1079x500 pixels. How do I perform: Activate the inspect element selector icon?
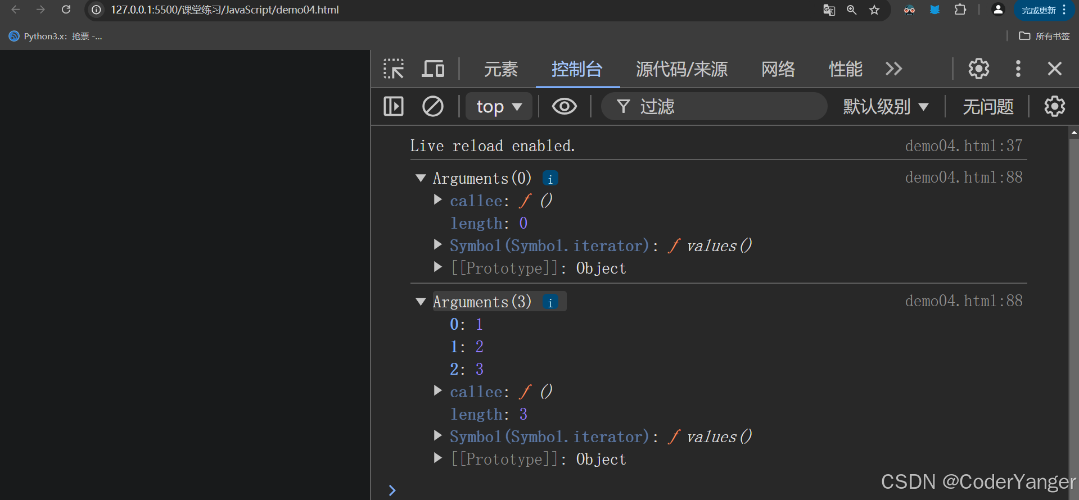pos(394,69)
